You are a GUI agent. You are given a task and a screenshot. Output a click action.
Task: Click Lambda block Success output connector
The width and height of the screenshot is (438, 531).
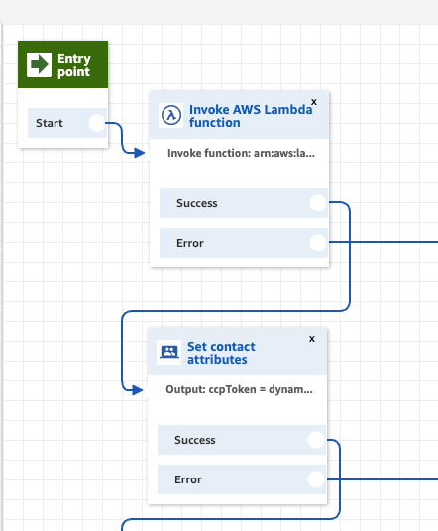click(318, 203)
